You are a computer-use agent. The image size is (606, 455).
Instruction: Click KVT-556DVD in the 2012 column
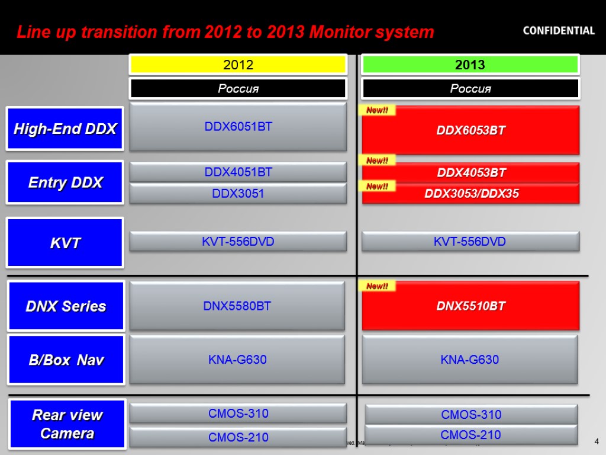click(x=238, y=242)
